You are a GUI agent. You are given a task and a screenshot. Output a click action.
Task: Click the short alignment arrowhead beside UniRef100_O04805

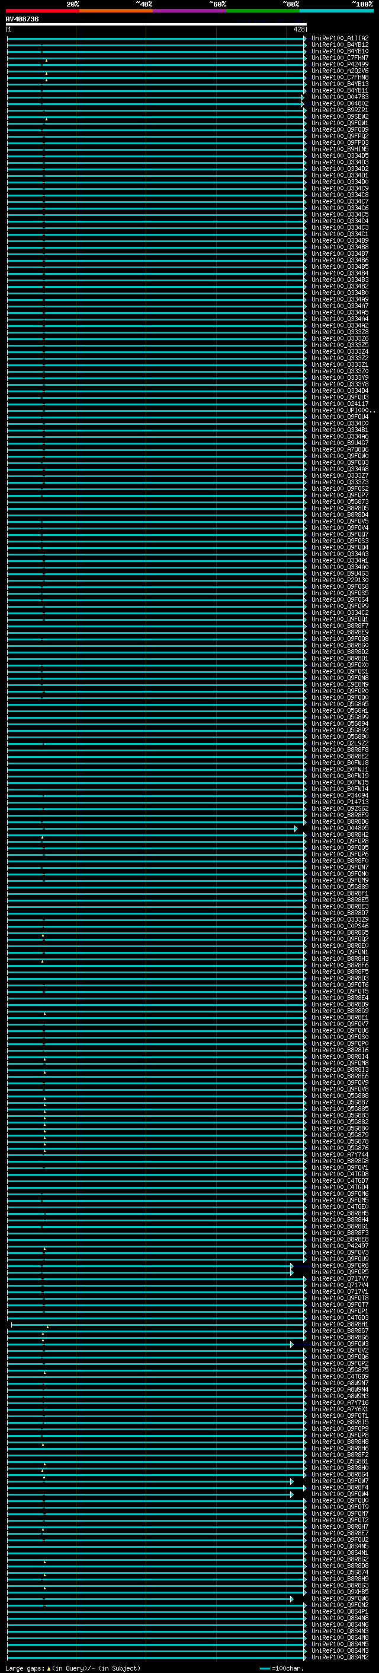(296, 828)
